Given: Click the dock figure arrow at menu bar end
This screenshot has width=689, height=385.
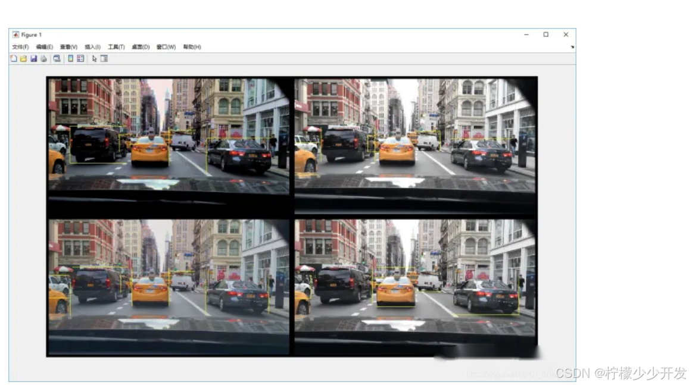Looking at the screenshot, I should point(572,47).
